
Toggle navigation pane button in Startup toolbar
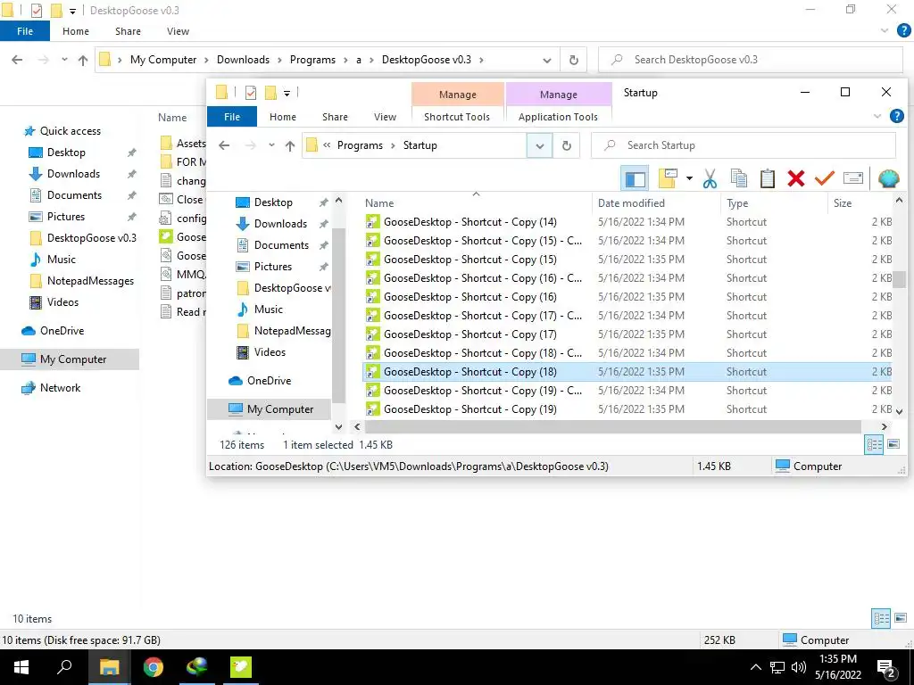635,178
